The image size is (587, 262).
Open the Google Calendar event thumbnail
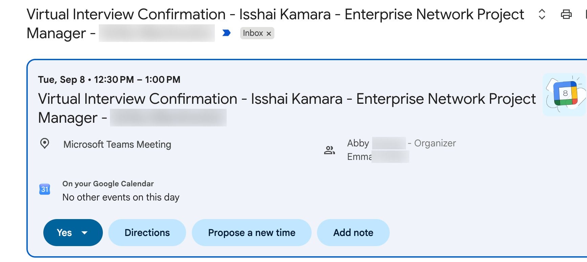pyautogui.click(x=565, y=95)
